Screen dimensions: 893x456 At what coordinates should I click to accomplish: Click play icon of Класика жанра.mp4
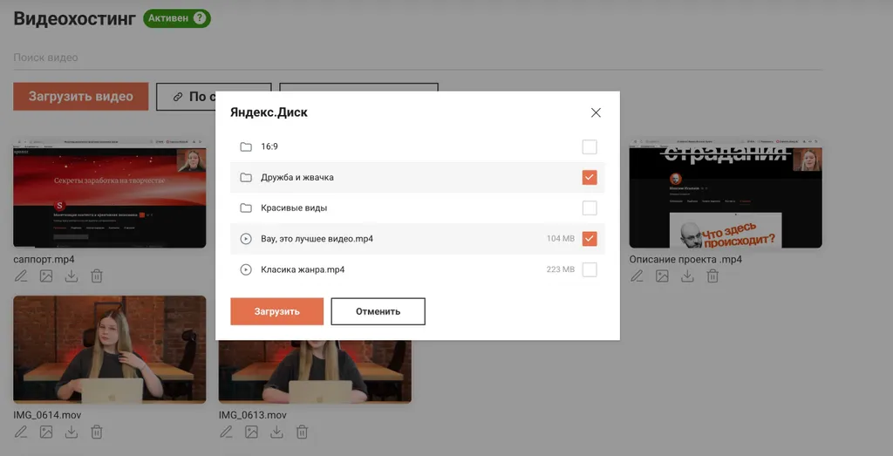(x=245, y=269)
